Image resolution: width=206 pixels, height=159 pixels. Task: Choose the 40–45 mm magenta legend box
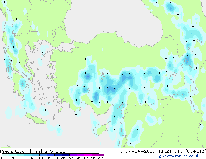tap(88, 155)
